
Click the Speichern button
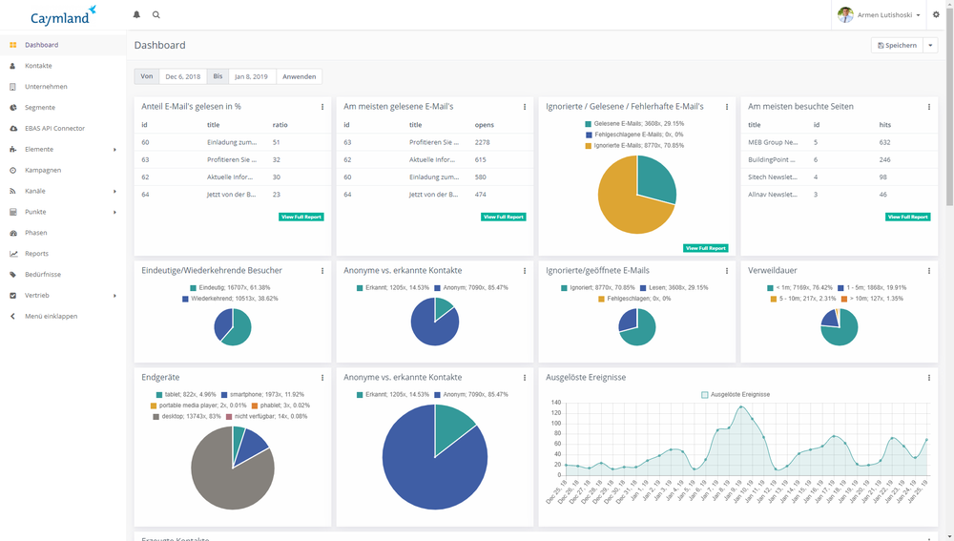[x=897, y=45]
